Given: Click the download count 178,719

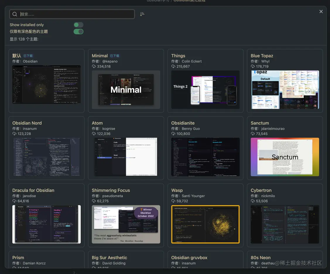Looking at the screenshot, I should click(262, 66).
